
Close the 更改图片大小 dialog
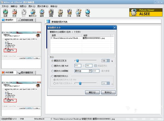[x=115, y=28]
